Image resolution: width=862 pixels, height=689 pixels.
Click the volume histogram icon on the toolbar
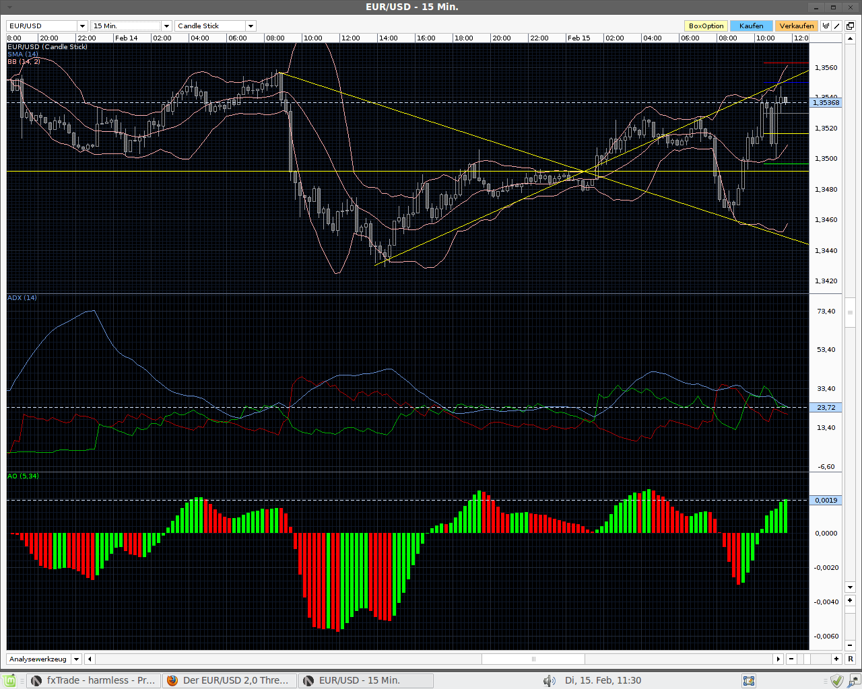[x=825, y=24]
